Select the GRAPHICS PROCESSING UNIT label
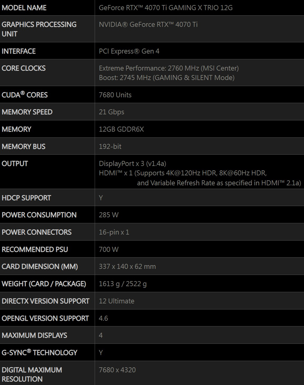 39,29
